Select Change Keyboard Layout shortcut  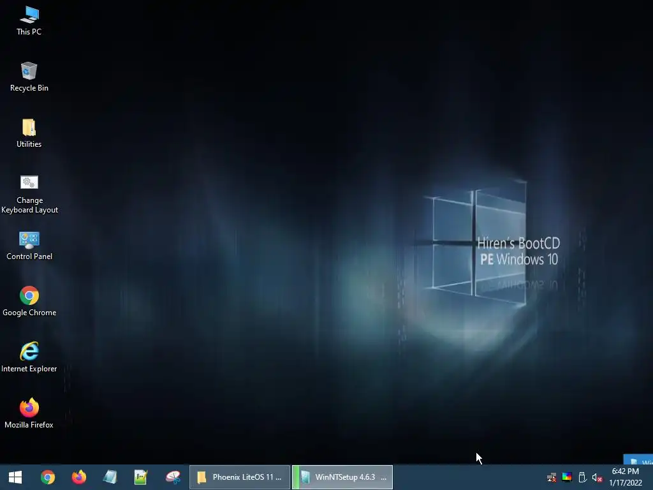[x=29, y=194]
